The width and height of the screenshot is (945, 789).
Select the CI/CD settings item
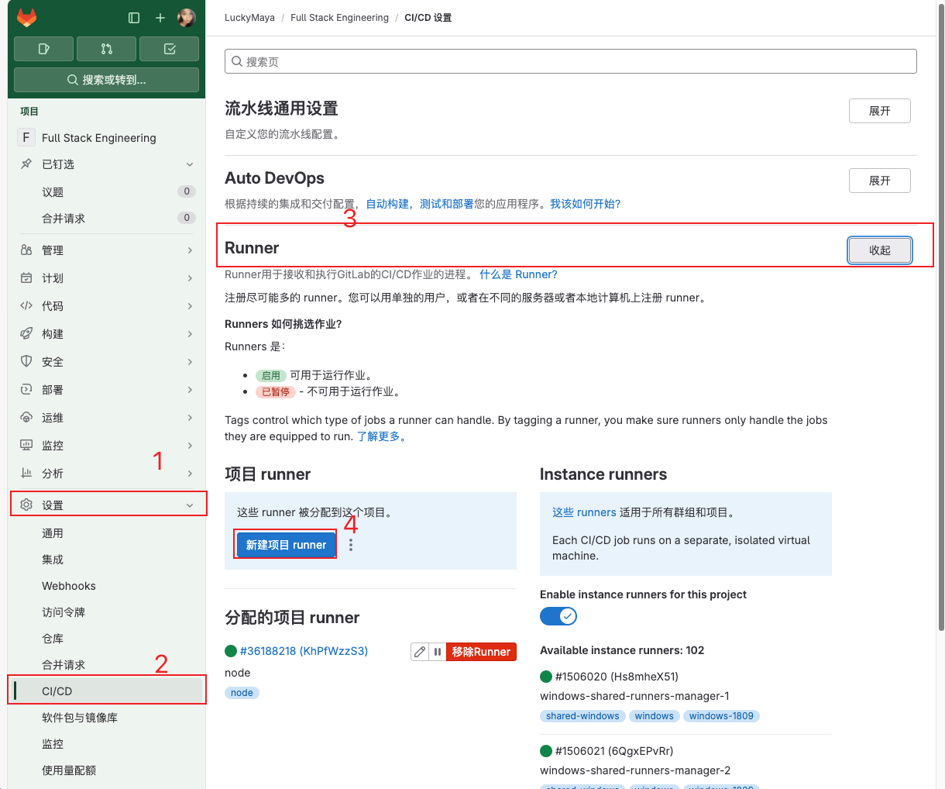pos(107,691)
